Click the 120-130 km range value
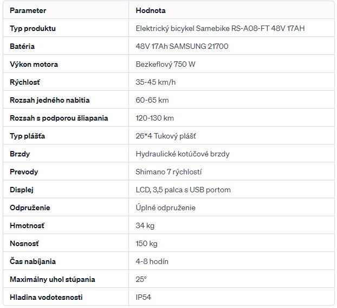 click(155, 118)
